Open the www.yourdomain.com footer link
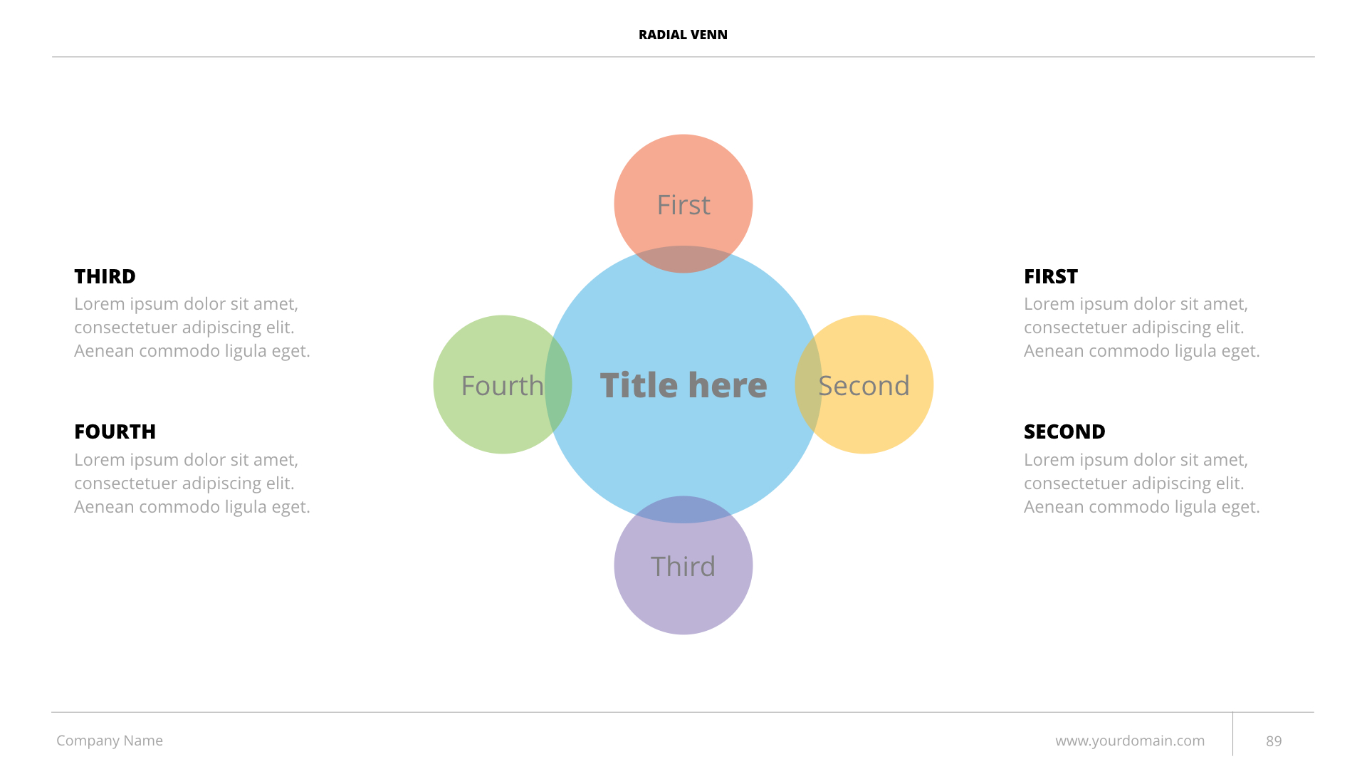Image resolution: width=1367 pixels, height=769 pixels. pyautogui.click(x=1130, y=741)
